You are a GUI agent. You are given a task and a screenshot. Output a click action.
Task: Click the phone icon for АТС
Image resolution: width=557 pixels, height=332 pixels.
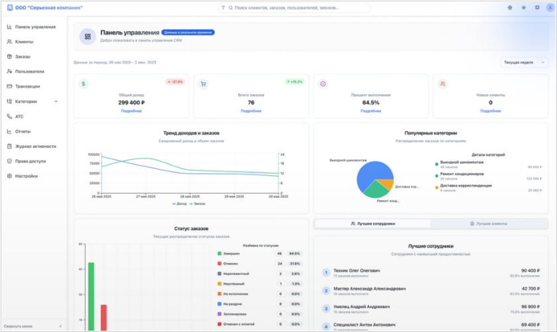[x=9, y=116]
